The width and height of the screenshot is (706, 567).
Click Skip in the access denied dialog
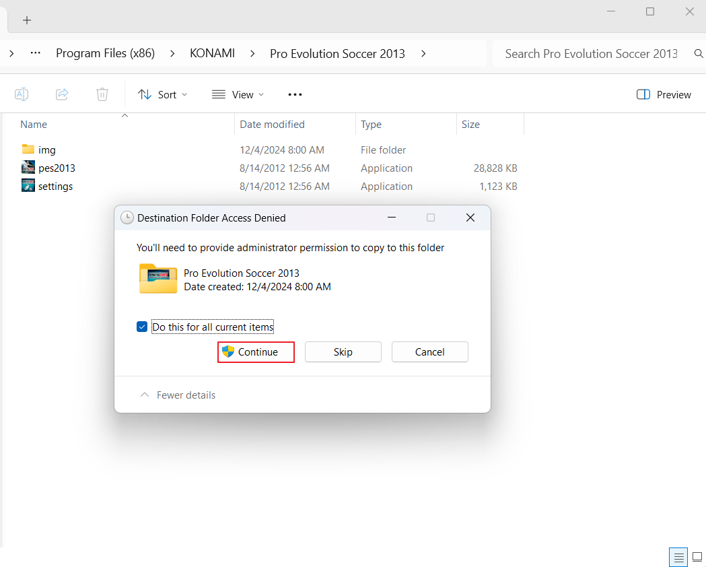[x=343, y=352]
